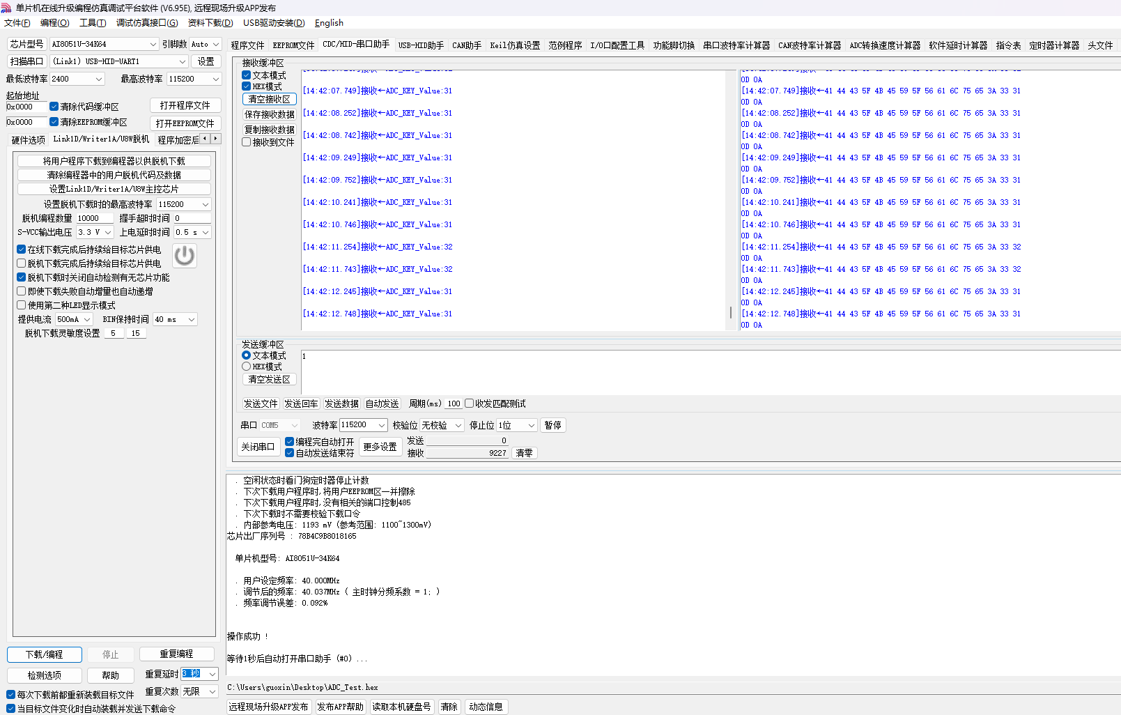
Task: Click the 周期(ms) period input field
Action: [454, 403]
